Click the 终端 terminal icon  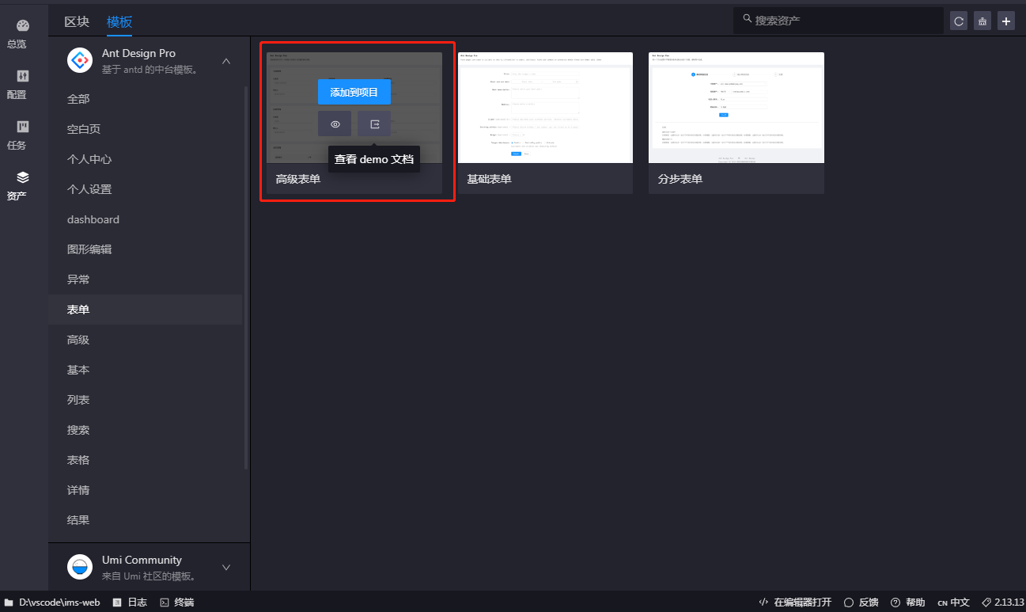point(165,602)
